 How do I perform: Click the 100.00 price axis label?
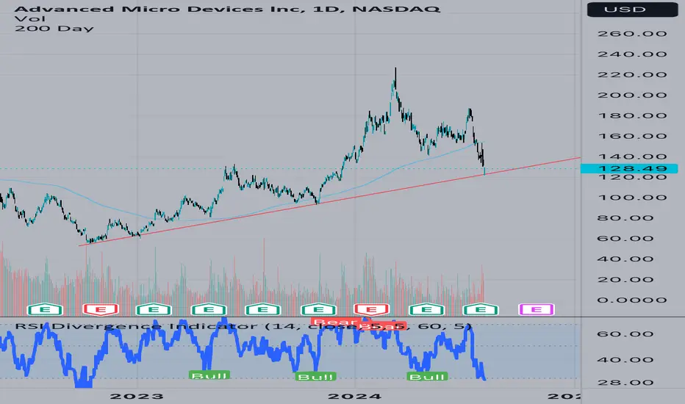632,198
